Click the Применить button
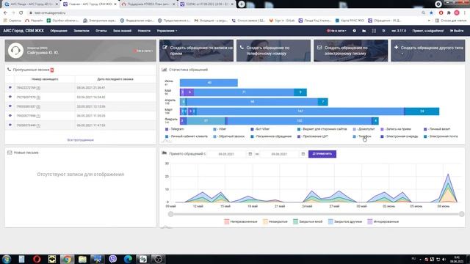The height and width of the screenshot is (264, 470). click(322, 154)
